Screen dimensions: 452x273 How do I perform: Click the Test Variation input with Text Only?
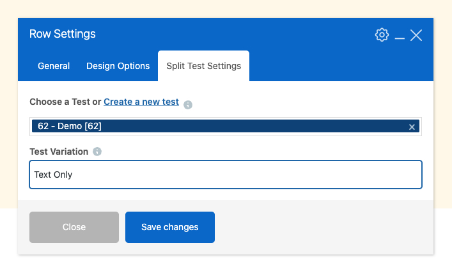pos(226,175)
